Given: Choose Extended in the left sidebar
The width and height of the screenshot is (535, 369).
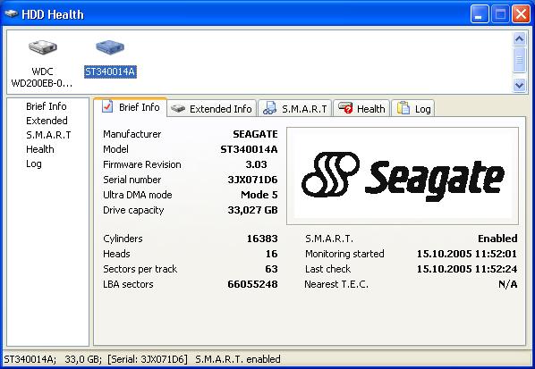Looking at the screenshot, I should tap(47, 121).
